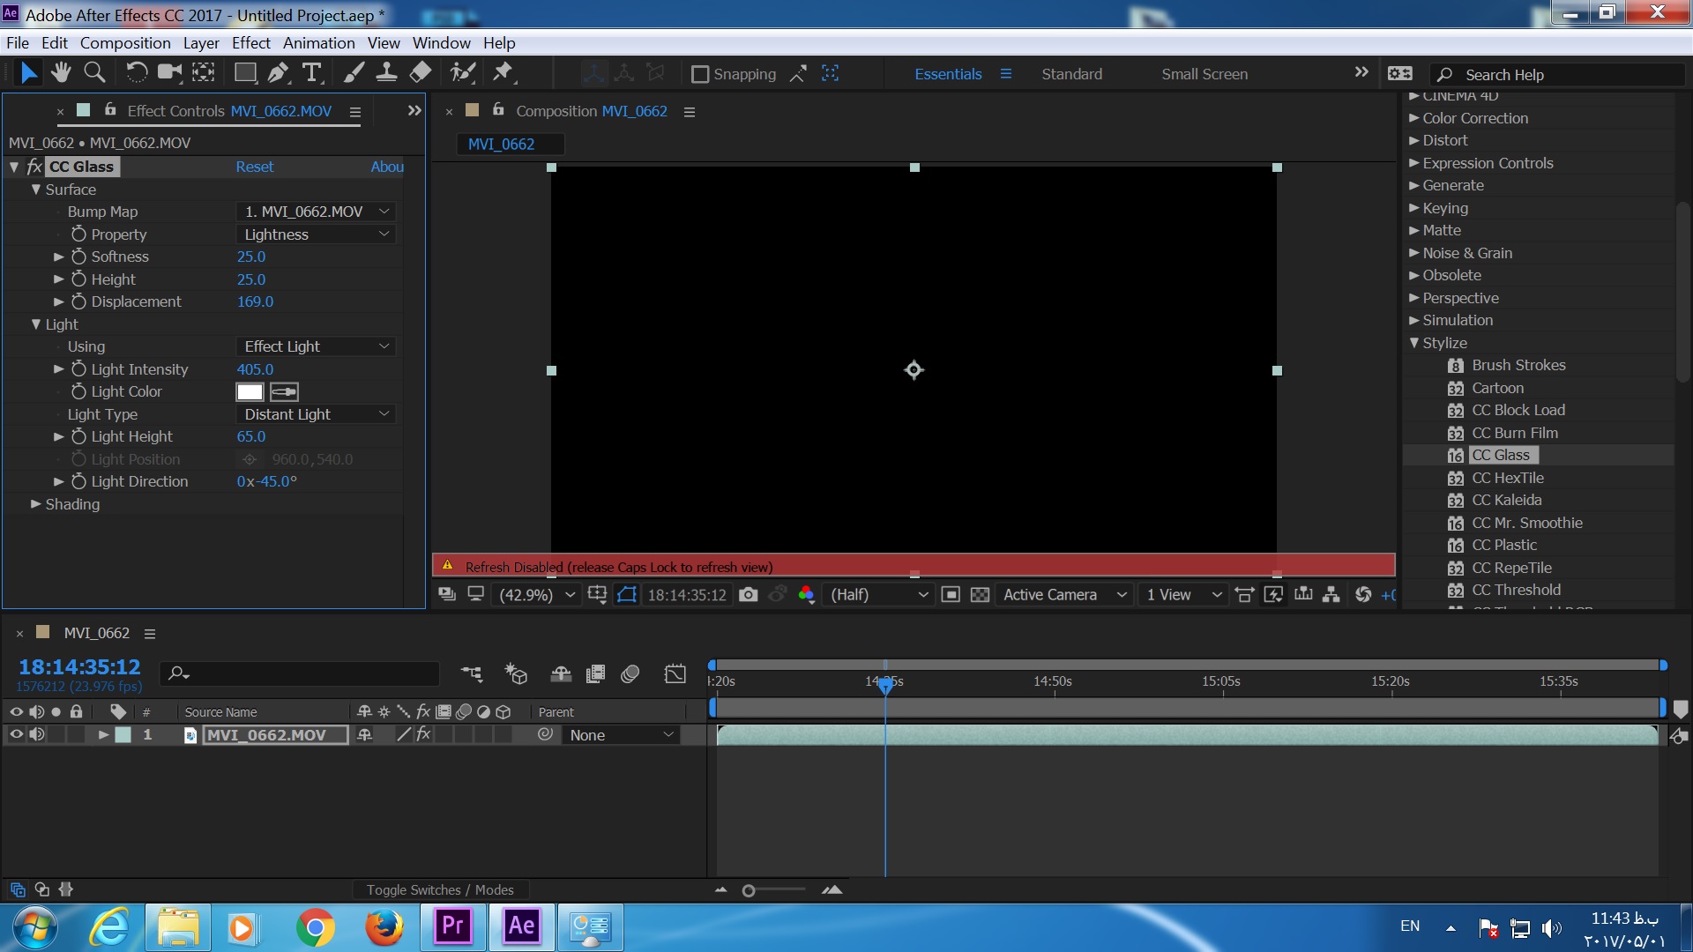The height and width of the screenshot is (952, 1693).
Task: Mute audio of MVI_0662.MOV layer
Action: [37, 734]
